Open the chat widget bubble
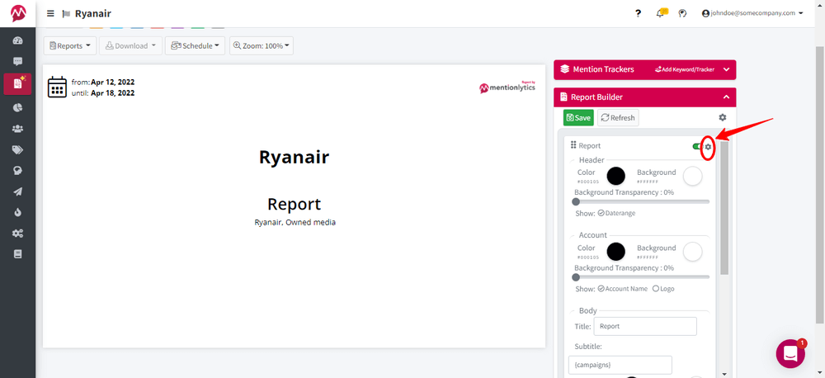825x378 pixels. [790, 353]
